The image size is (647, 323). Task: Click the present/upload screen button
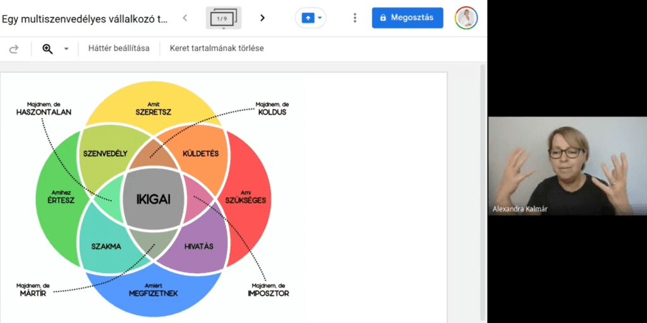tap(308, 18)
